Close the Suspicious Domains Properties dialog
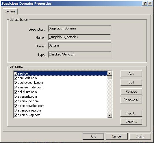 coord(150,3)
